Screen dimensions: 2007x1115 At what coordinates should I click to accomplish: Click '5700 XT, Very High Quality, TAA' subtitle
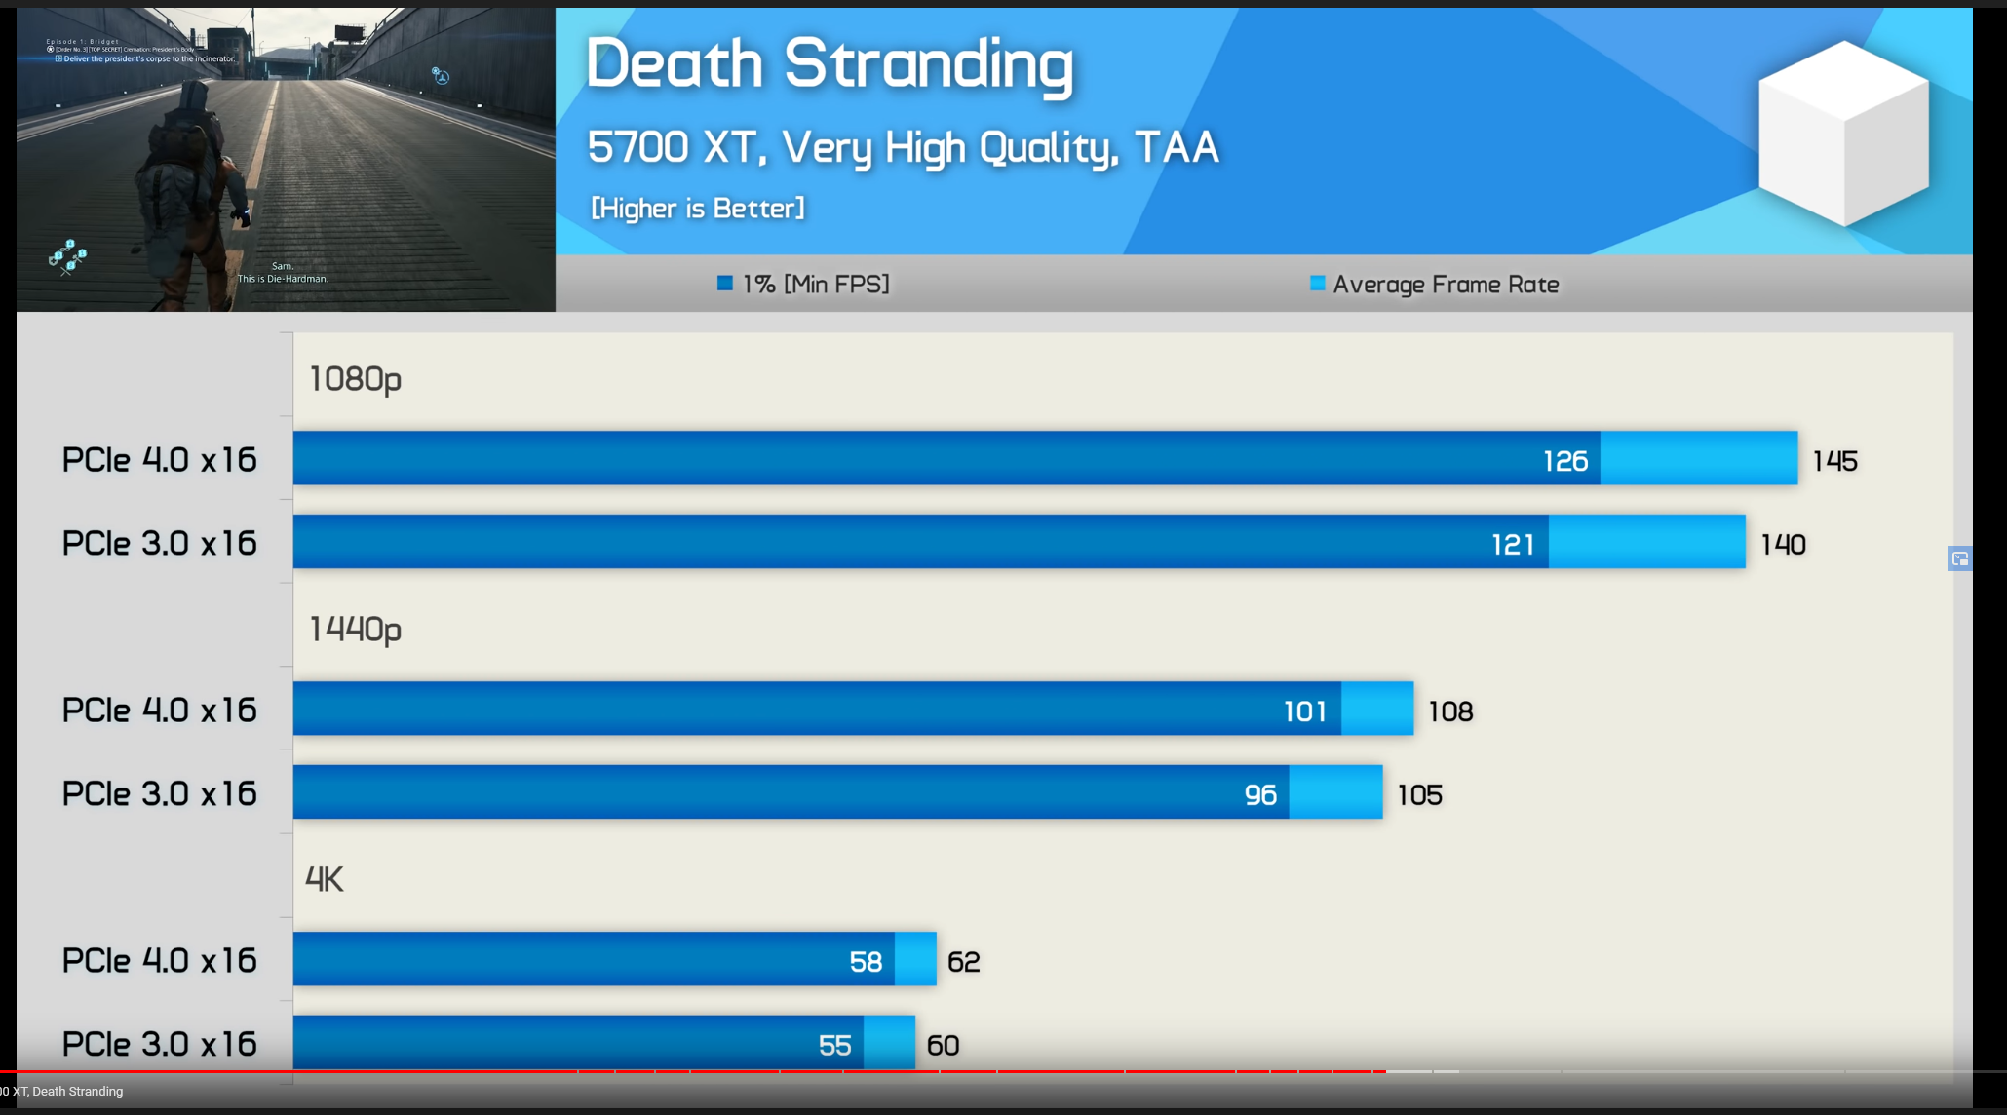pos(903,148)
